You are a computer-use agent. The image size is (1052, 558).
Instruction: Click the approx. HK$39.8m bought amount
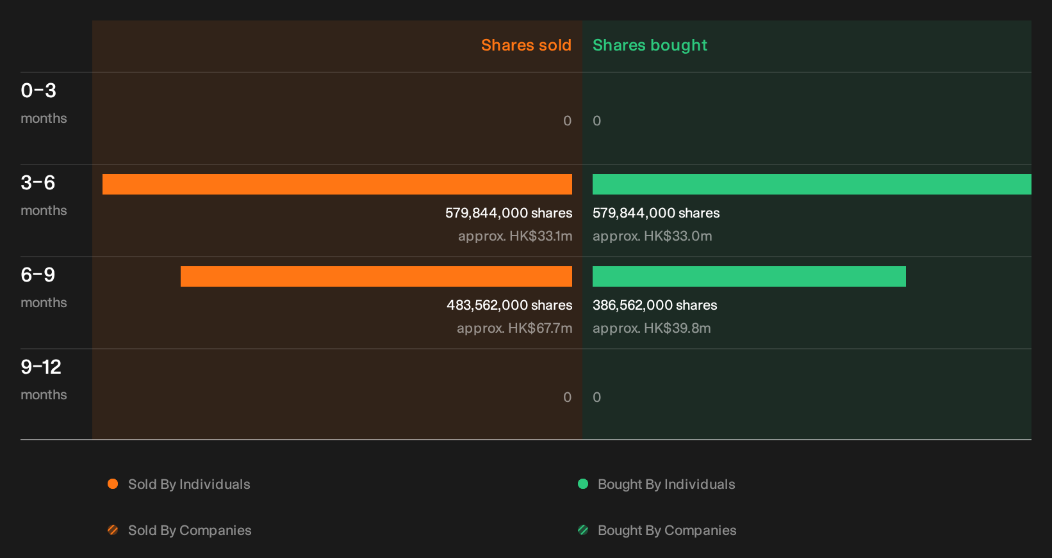coord(652,328)
